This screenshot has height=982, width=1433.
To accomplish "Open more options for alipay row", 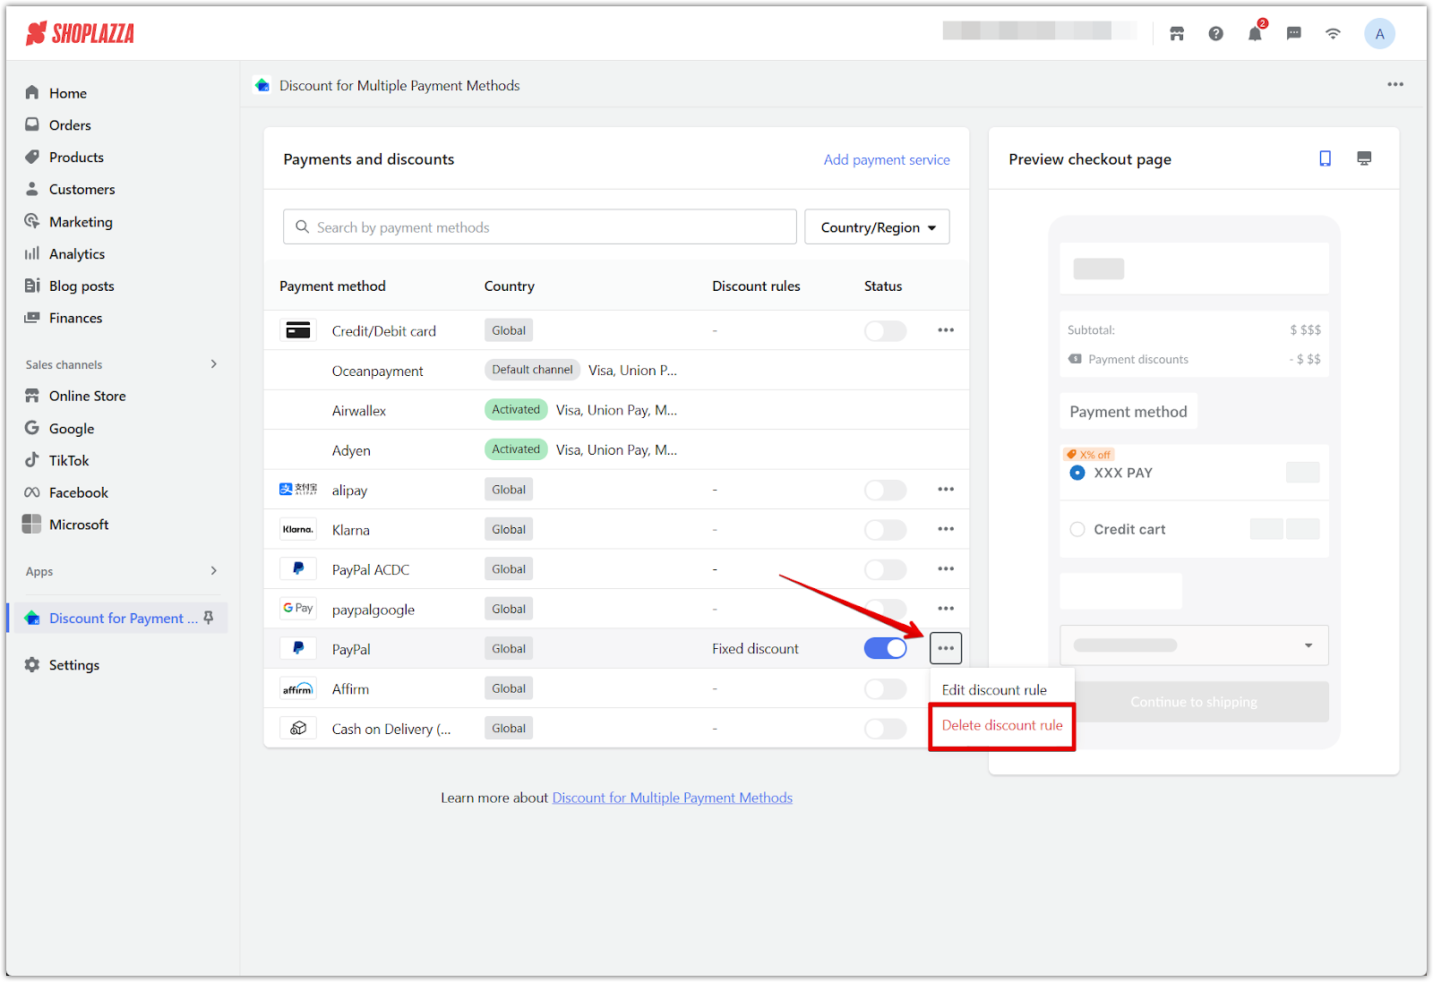I will coord(946,490).
